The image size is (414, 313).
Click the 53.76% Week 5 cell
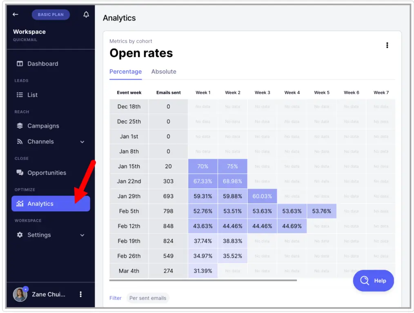[322, 211]
